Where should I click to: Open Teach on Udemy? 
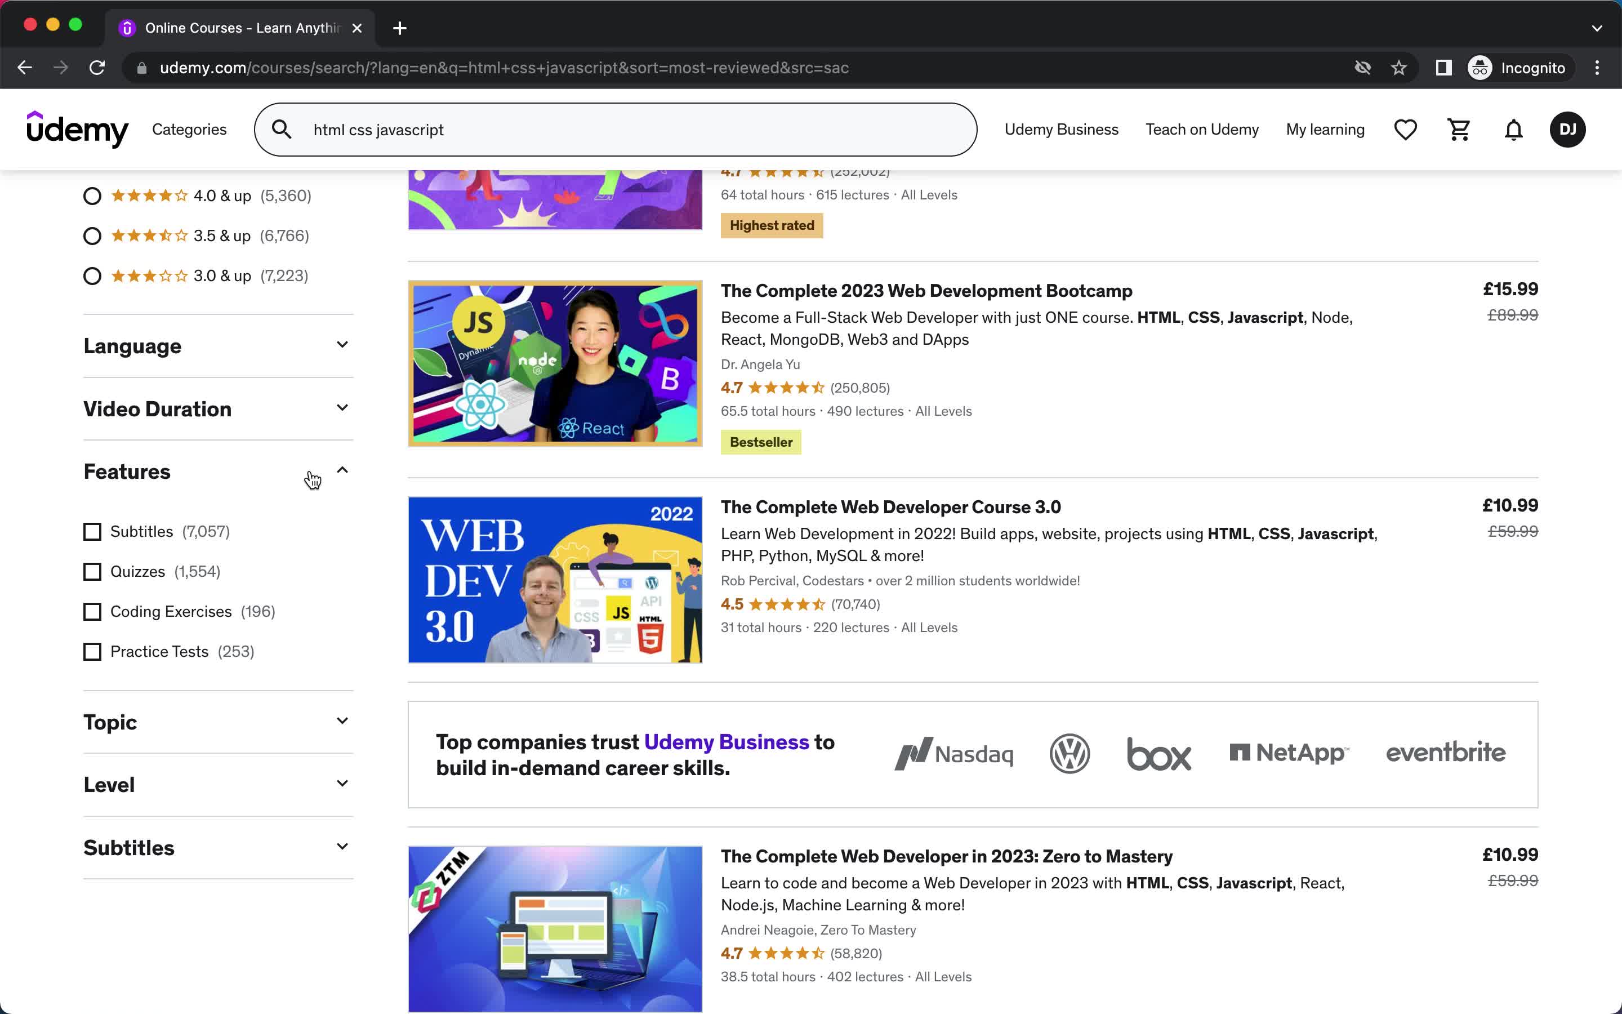point(1202,130)
